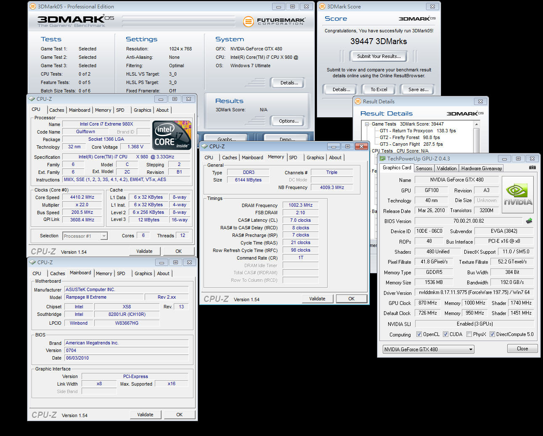This screenshot has width=543, height=436.
Task: Click the GPU-Z screenshot camera icon
Action: [532, 168]
